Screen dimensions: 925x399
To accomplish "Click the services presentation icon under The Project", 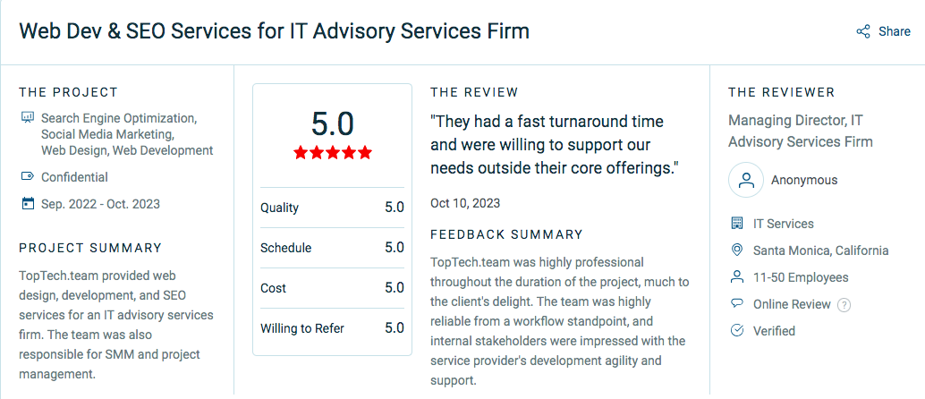I will [27, 117].
